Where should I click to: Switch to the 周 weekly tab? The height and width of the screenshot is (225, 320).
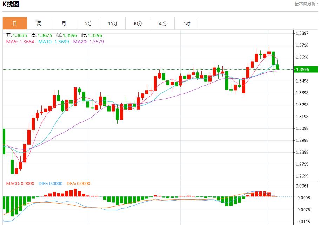click(x=39, y=23)
